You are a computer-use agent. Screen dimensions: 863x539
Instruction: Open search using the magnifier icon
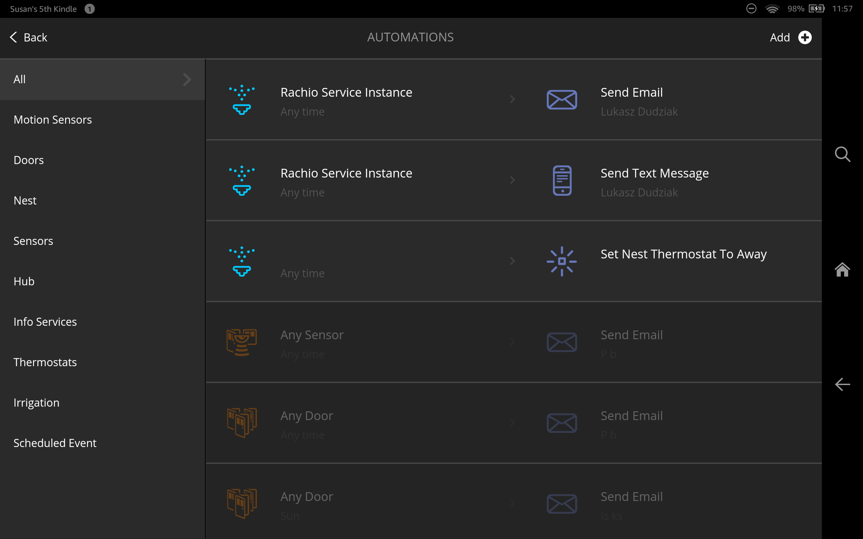[842, 154]
